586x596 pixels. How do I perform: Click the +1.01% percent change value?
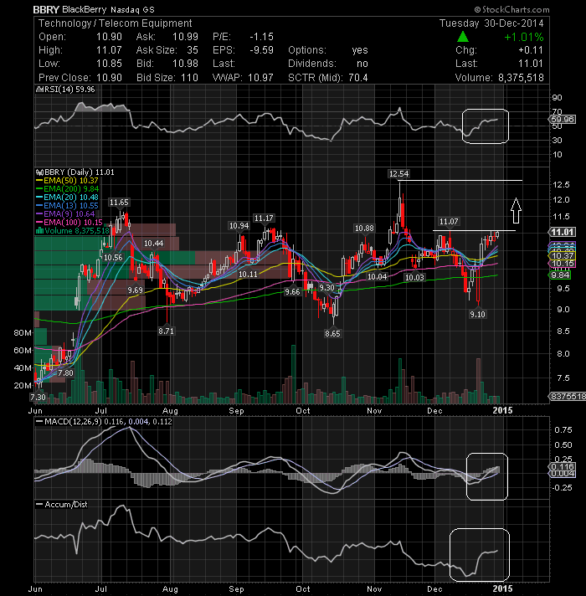[x=524, y=37]
